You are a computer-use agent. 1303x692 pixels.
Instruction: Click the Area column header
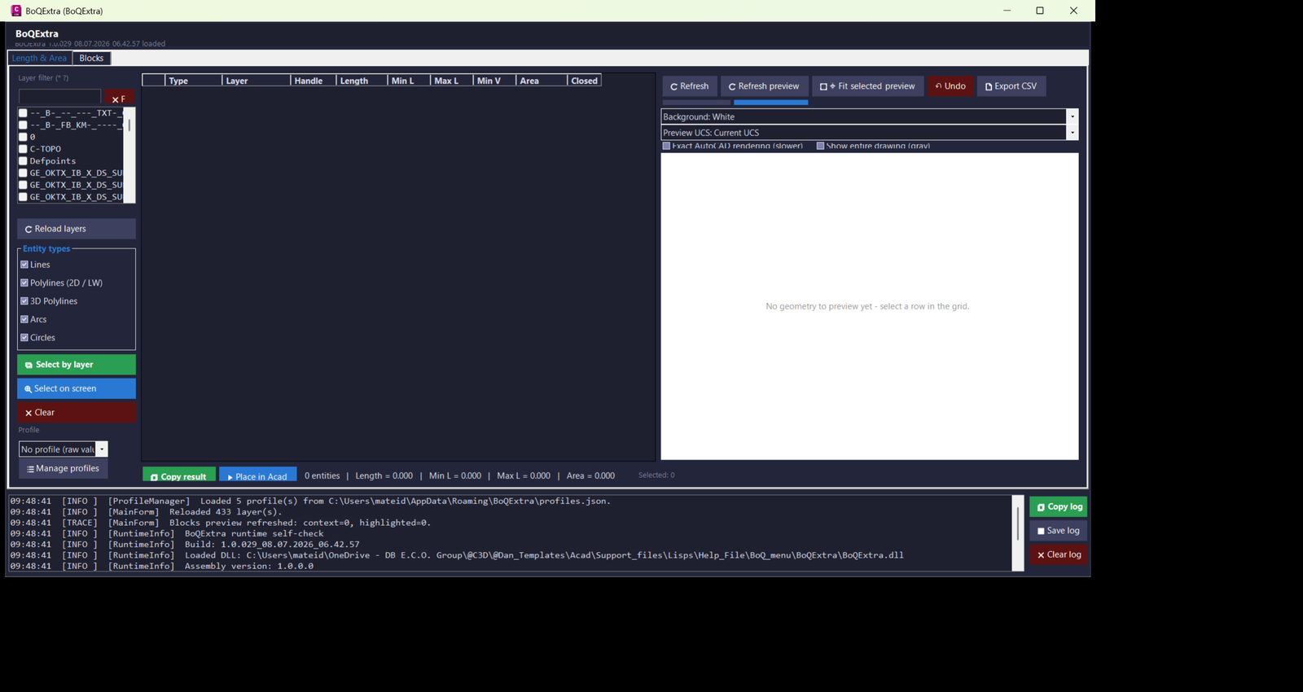pos(542,81)
